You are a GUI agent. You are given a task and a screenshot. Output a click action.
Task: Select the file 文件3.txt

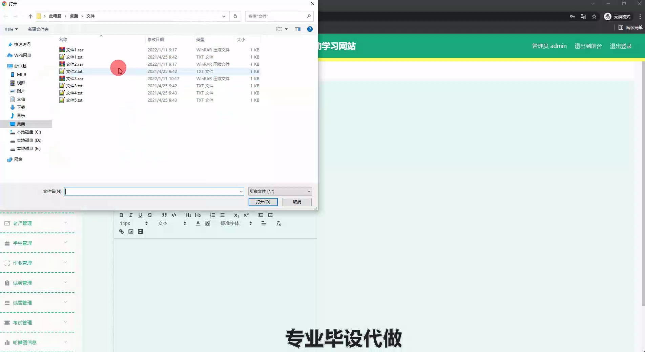pos(74,86)
